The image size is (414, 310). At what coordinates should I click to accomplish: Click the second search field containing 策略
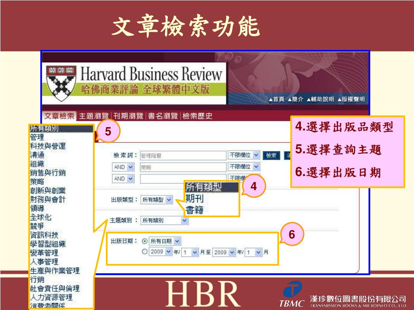pos(183,167)
